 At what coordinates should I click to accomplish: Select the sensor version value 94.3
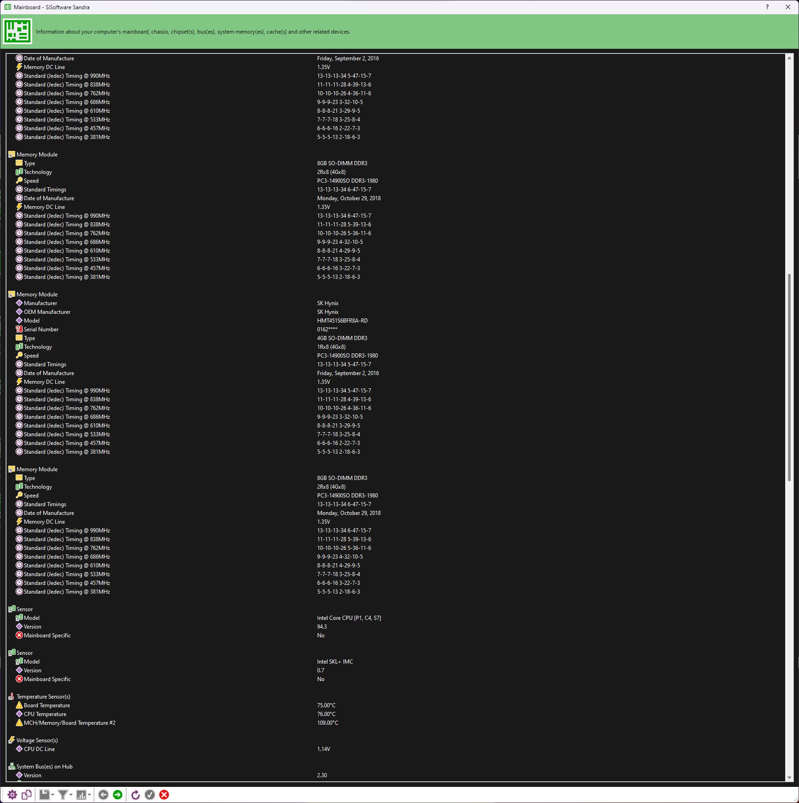coord(322,627)
